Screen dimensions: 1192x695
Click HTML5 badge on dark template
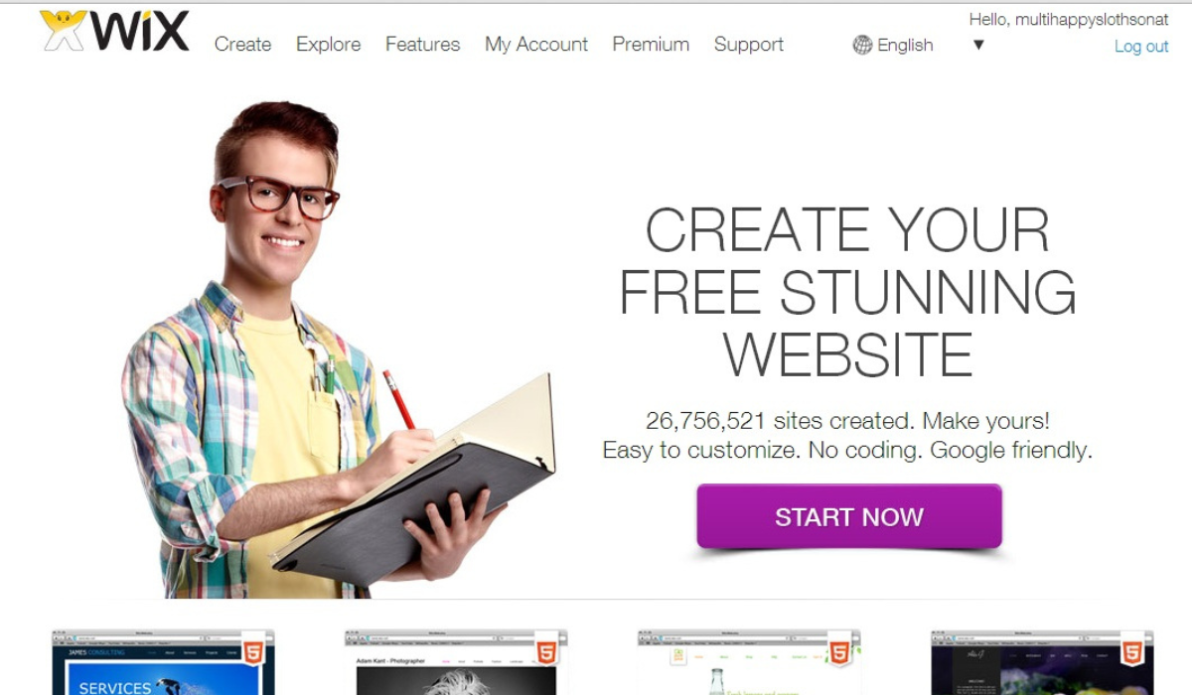click(1132, 652)
